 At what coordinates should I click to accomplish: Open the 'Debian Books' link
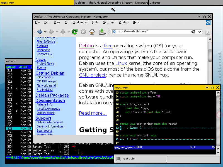click(x=46, y=113)
